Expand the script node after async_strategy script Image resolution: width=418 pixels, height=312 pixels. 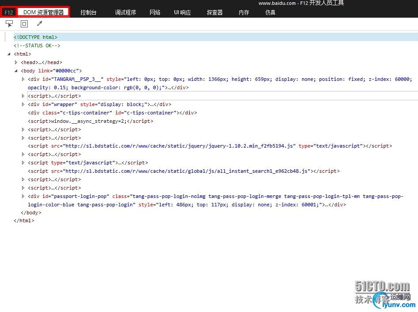click(23, 129)
